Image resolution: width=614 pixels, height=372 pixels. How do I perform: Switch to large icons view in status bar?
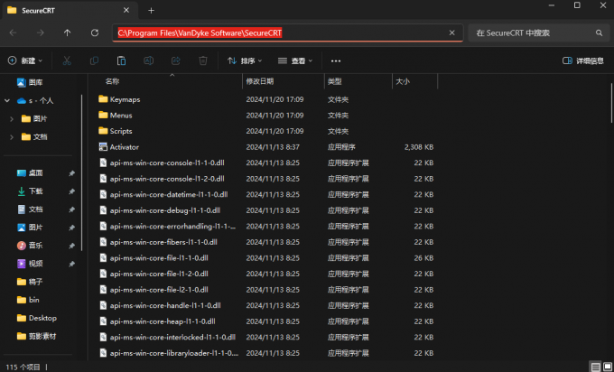(608, 367)
